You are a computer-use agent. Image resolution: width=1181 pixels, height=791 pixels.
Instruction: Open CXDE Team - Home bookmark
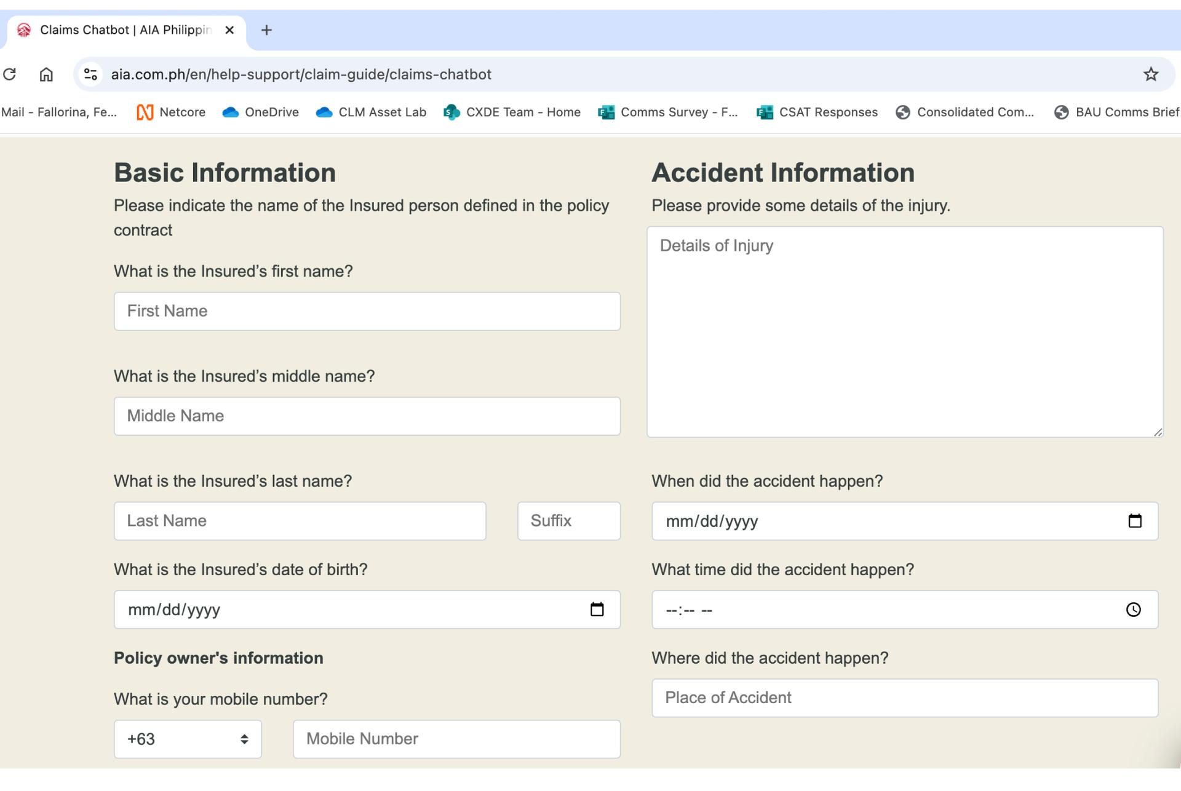[x=512, y=112]
